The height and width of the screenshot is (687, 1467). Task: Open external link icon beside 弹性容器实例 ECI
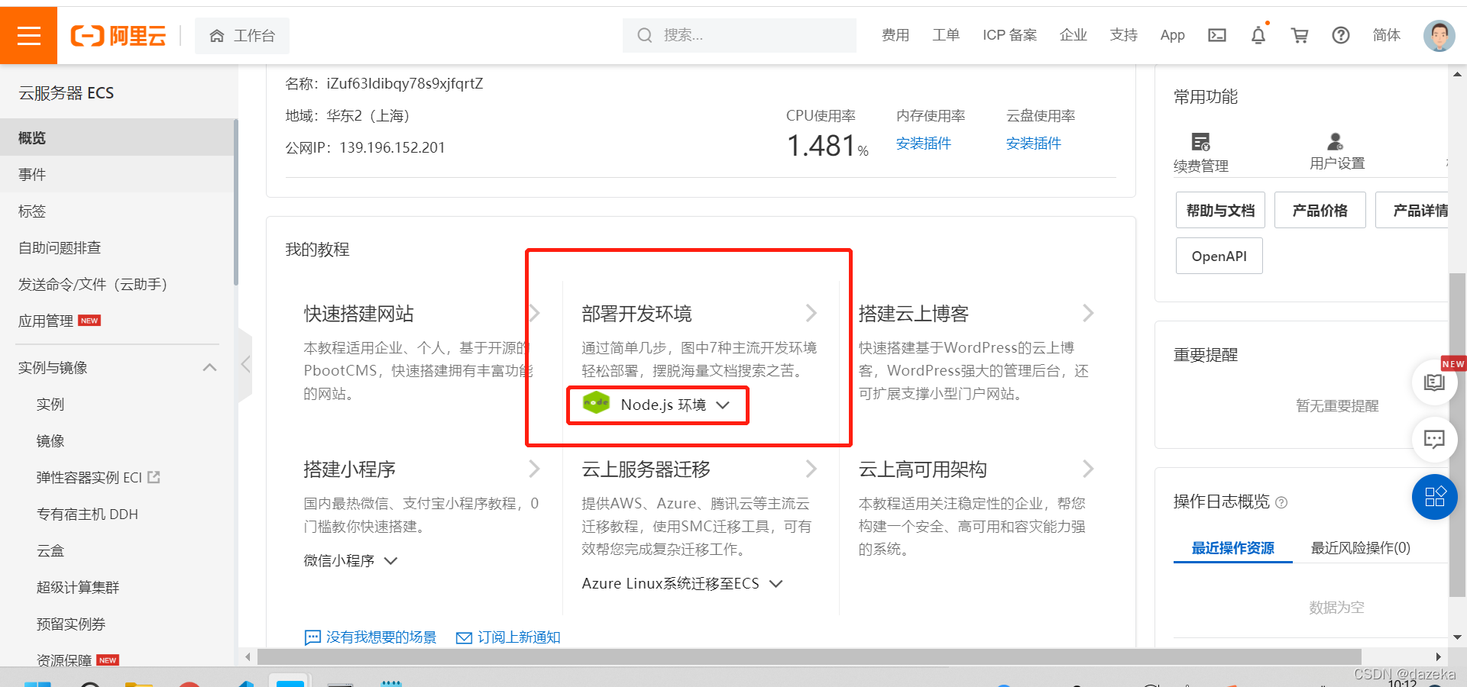pos(154,477)
